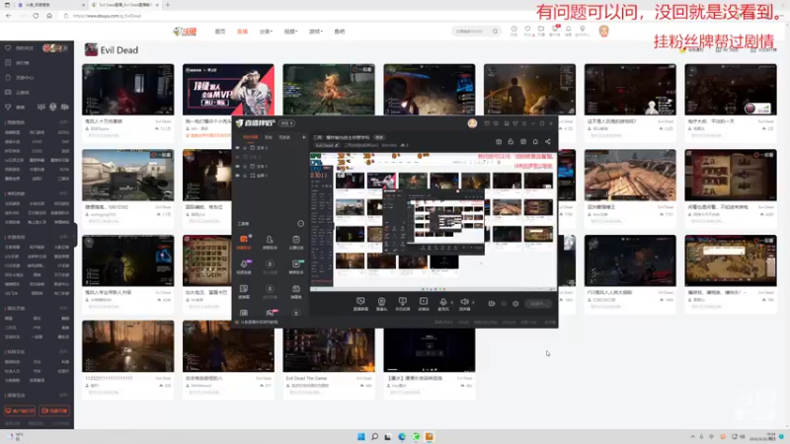Toggle lock on 文本3 source row
The height and width of the screenshot is (444, 790).
[x=245, y=148]
